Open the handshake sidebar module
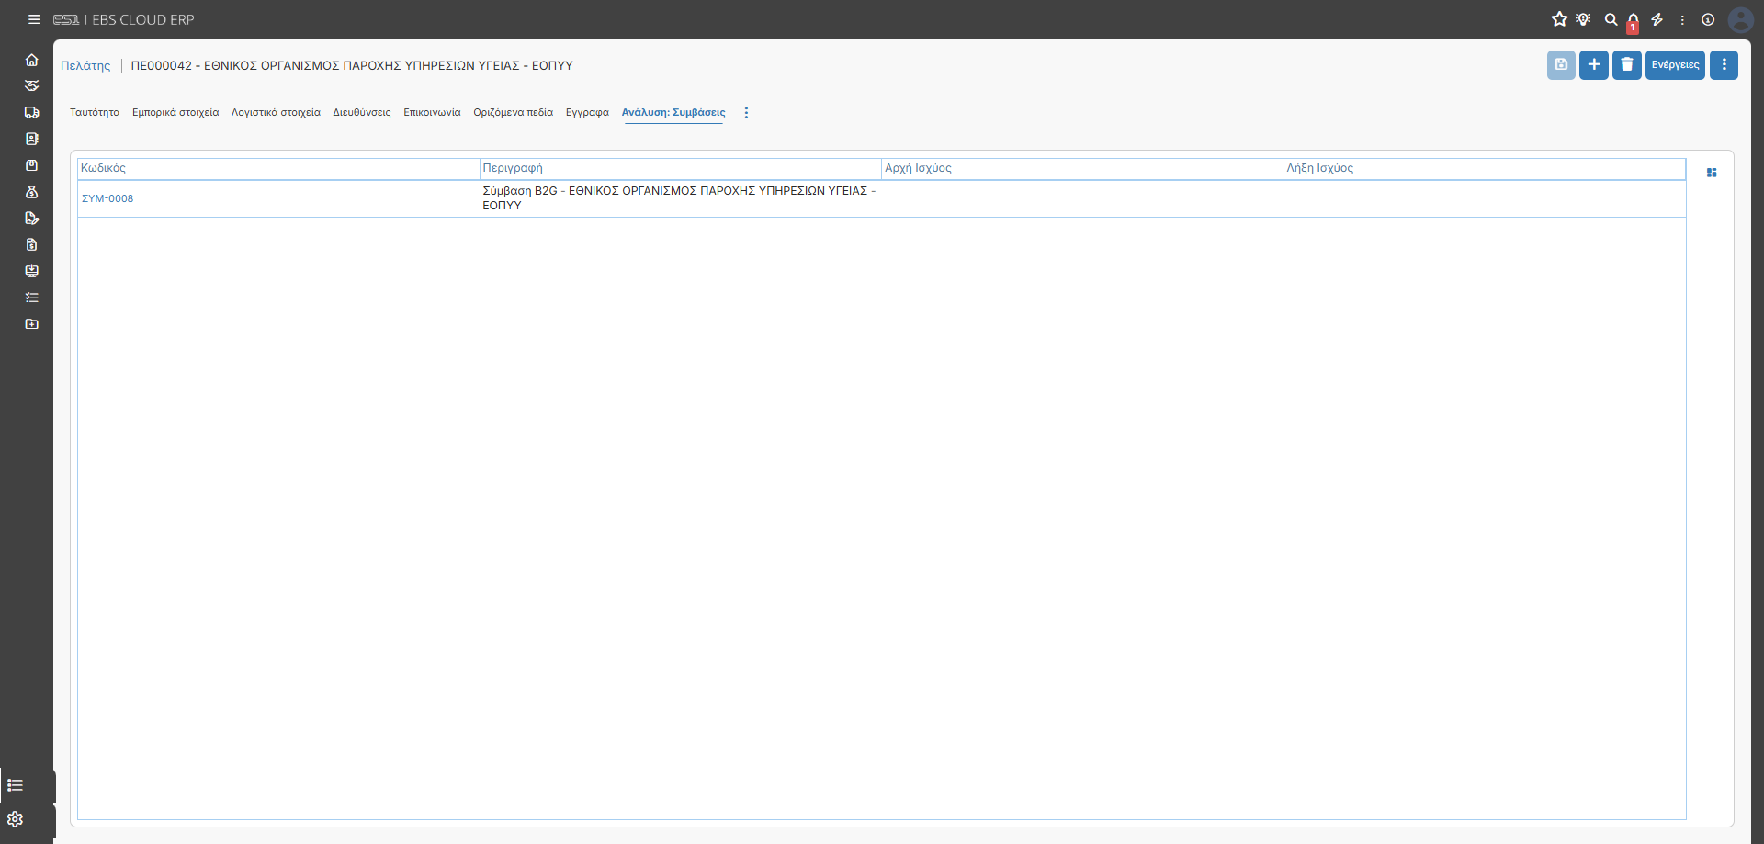 [x=31, y=85]
